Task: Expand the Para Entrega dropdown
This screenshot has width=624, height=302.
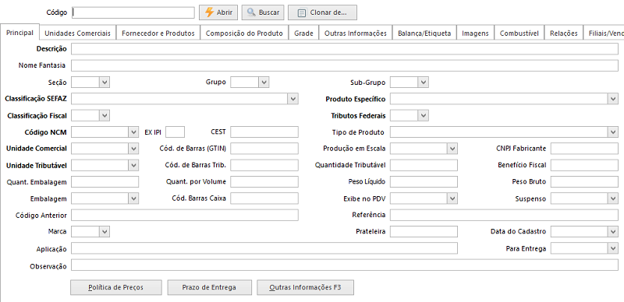Action: 613,248
